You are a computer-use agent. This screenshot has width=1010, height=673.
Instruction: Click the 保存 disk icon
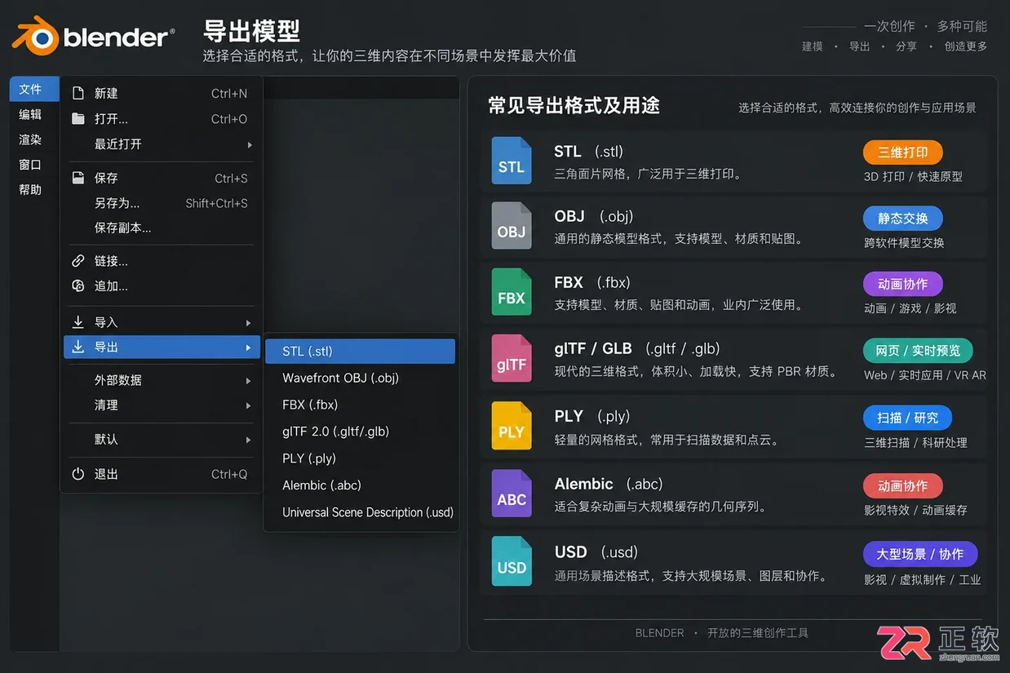coord(78,178)
